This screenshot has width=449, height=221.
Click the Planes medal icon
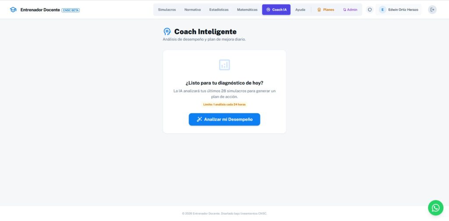pyautogui.click(x=319, y=10)
